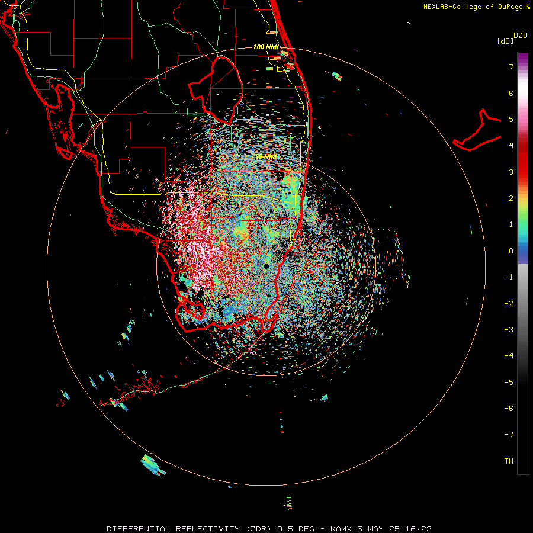
Task: Click the 100 NMI range ring label
Action: 266,47
